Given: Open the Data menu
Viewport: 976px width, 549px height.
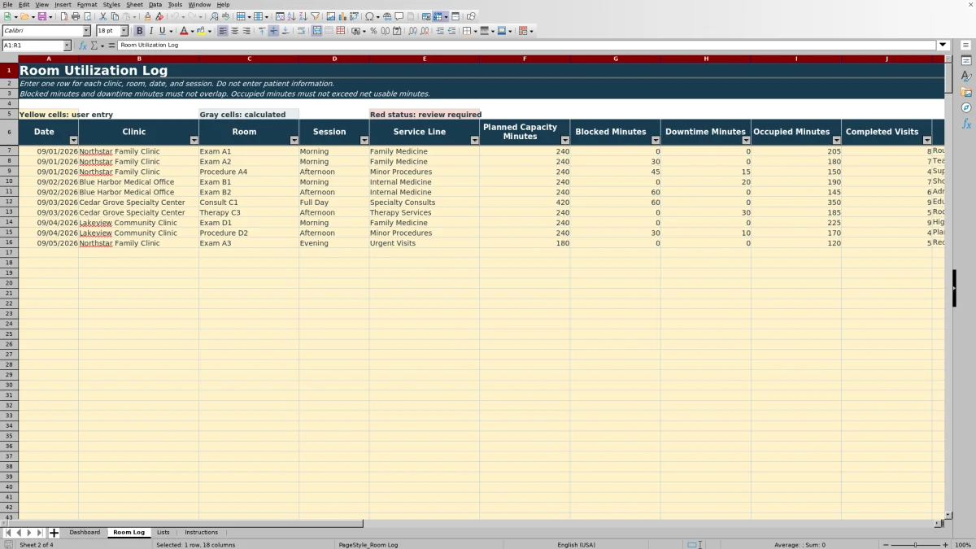Looking at the screenshot, I should click(155, 5).
